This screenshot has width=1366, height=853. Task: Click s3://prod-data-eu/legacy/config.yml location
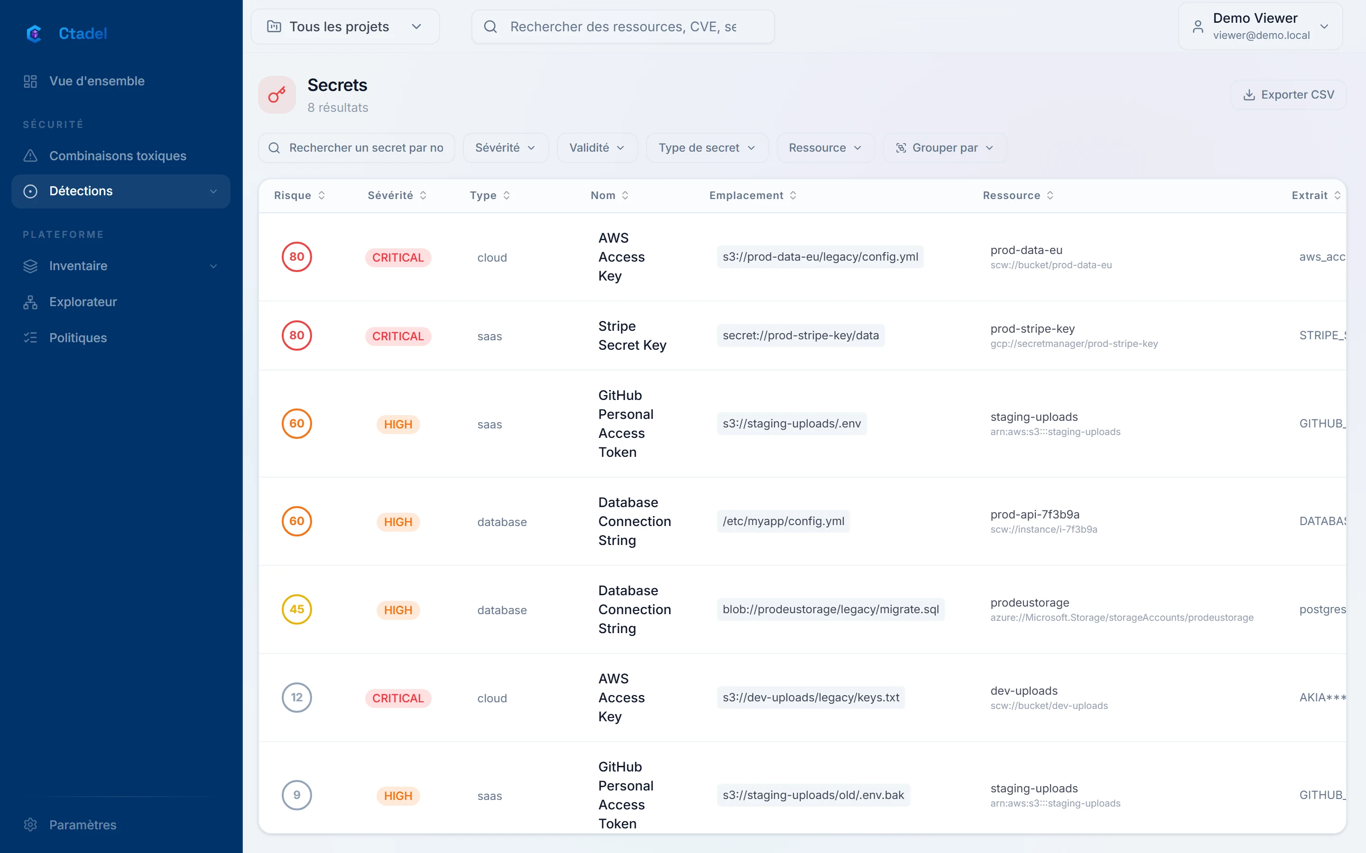pyautogui.click(x=820, y=257)
